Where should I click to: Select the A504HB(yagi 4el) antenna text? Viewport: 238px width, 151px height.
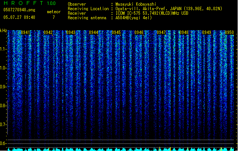[x=134, y=18]
